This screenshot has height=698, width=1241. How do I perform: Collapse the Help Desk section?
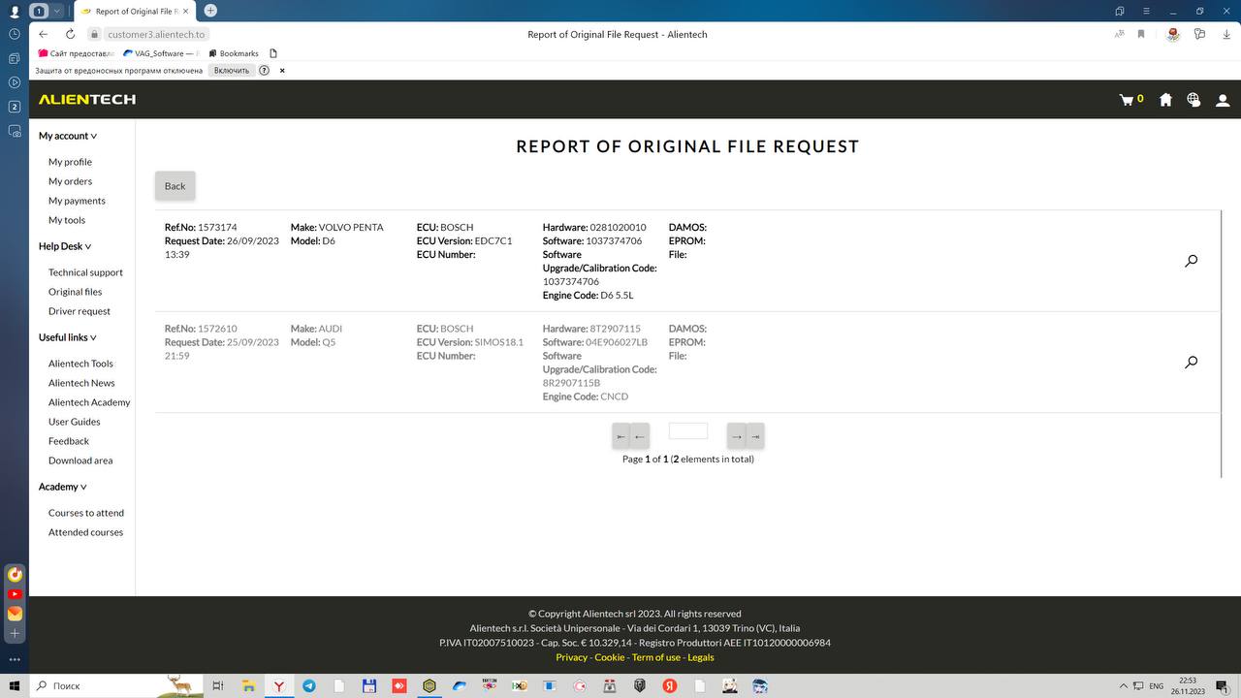click(65, 246)
